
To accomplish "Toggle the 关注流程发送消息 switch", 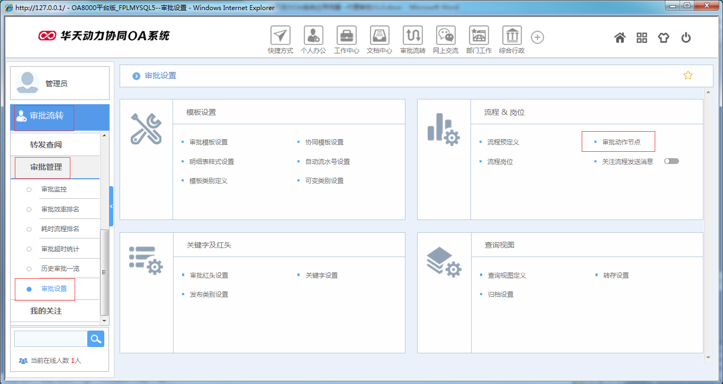I will 671,161.
